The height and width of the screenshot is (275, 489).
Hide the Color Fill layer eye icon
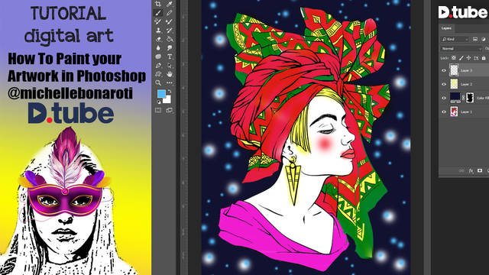(x=444, y=98)
